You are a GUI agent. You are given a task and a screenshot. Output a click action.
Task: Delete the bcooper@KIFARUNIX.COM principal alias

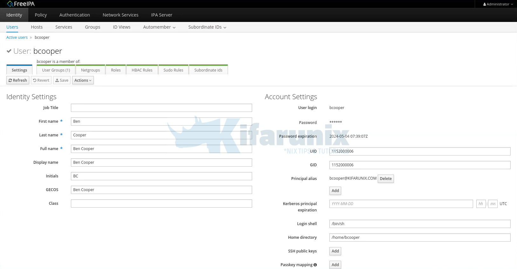coord(386,179)
